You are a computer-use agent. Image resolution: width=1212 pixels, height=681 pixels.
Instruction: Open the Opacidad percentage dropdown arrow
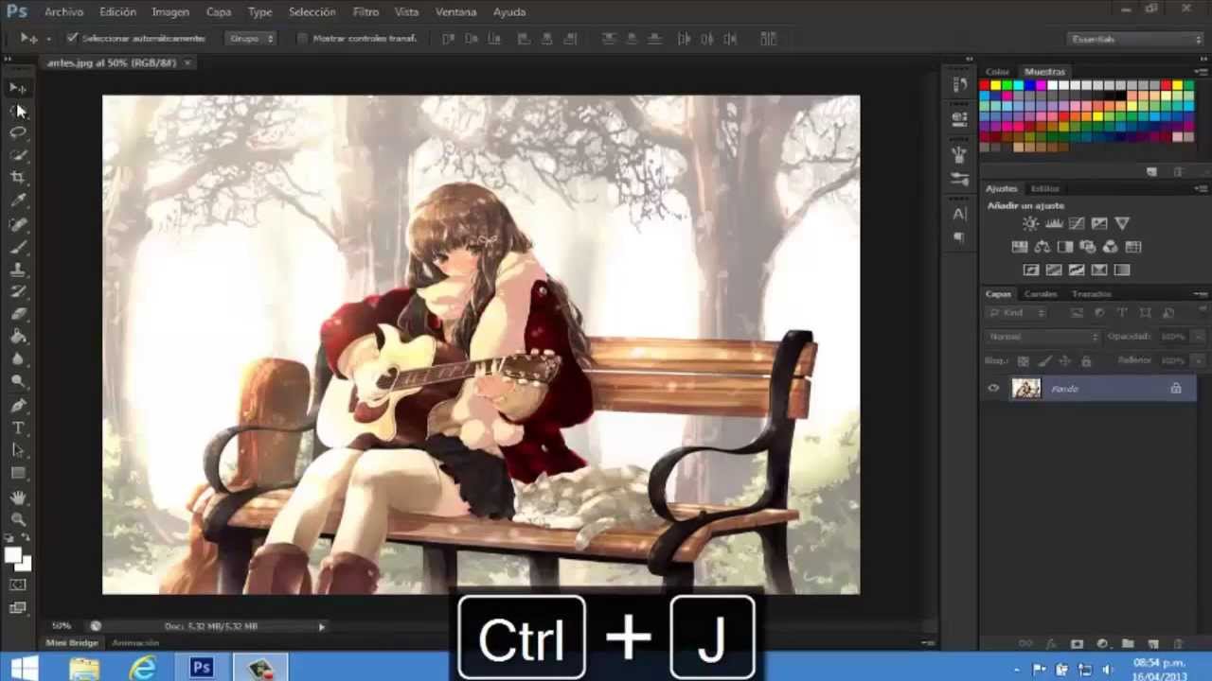tap(1200, 337)
